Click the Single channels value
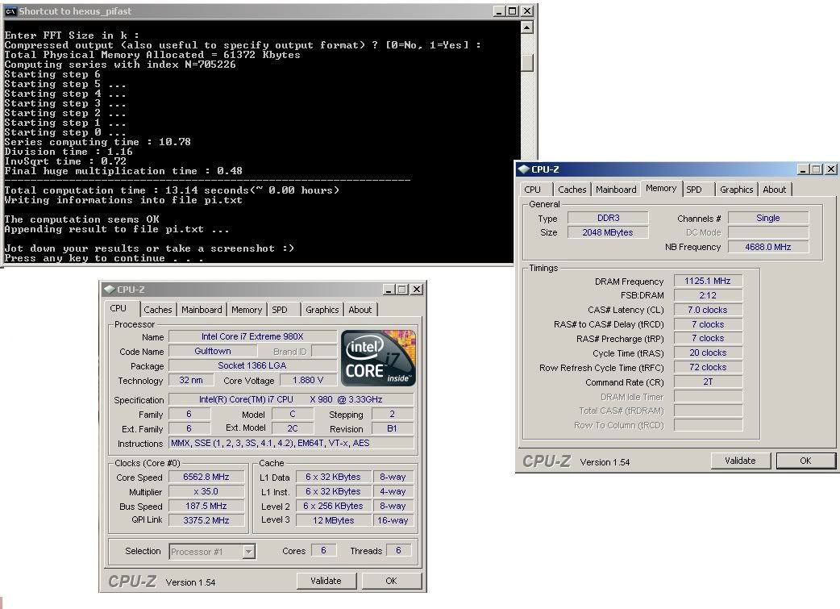 tap(768, 218)
